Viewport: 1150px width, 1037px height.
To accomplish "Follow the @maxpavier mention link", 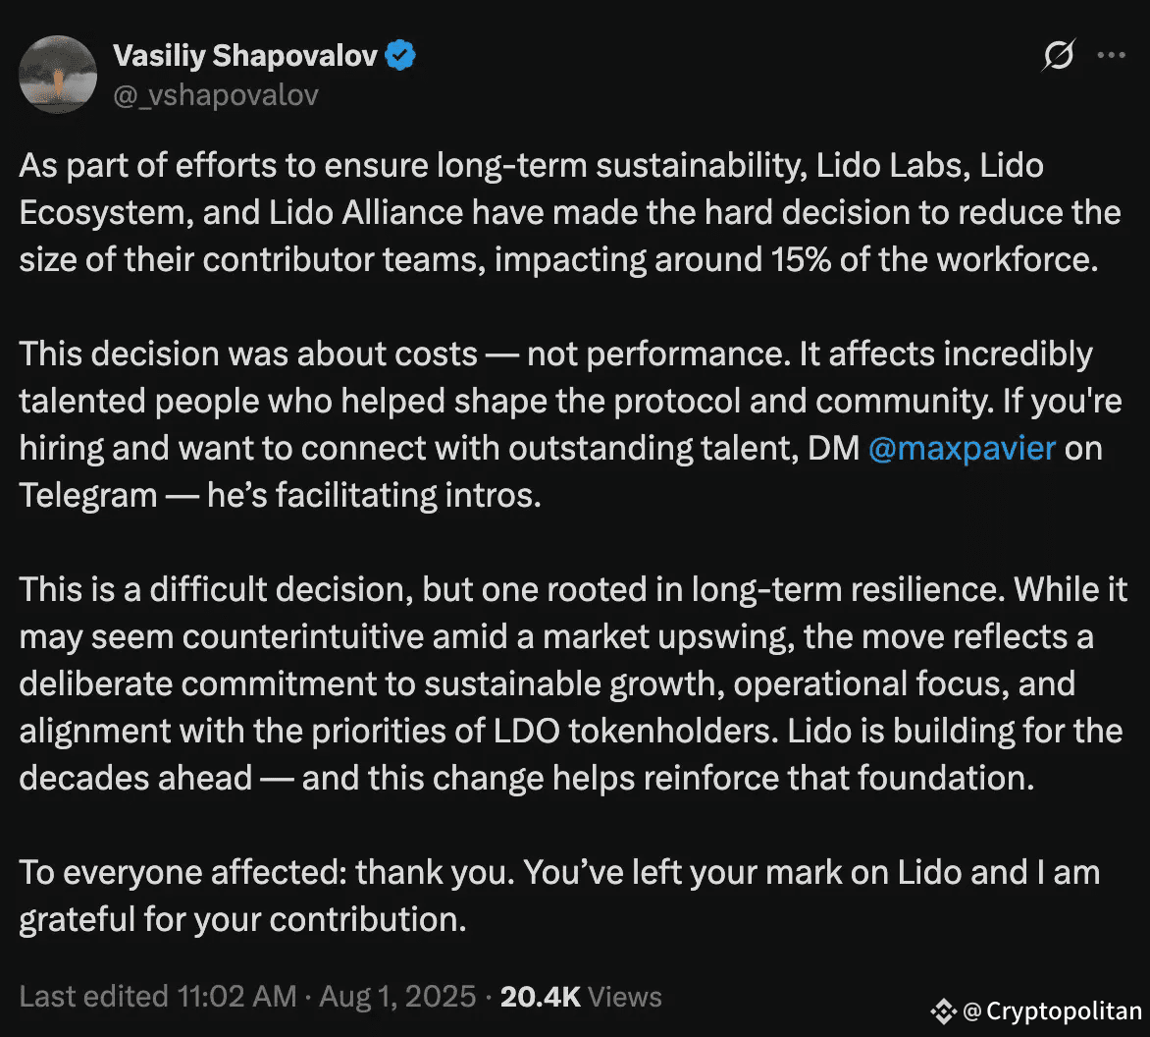I will pos(963,449).
